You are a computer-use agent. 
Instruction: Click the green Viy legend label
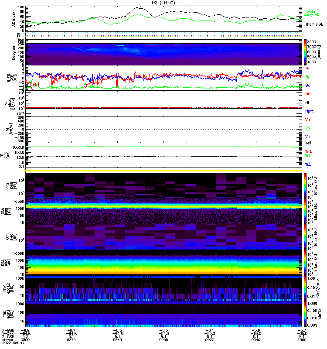[x=308, y=128]
